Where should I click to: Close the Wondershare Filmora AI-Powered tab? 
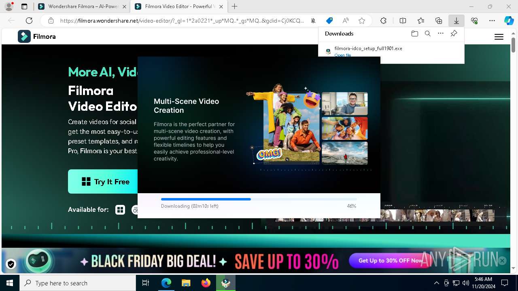tap(124, 6)
